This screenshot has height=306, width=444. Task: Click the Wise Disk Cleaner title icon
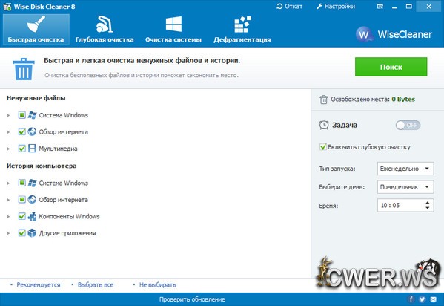click(x=7, y=7)
